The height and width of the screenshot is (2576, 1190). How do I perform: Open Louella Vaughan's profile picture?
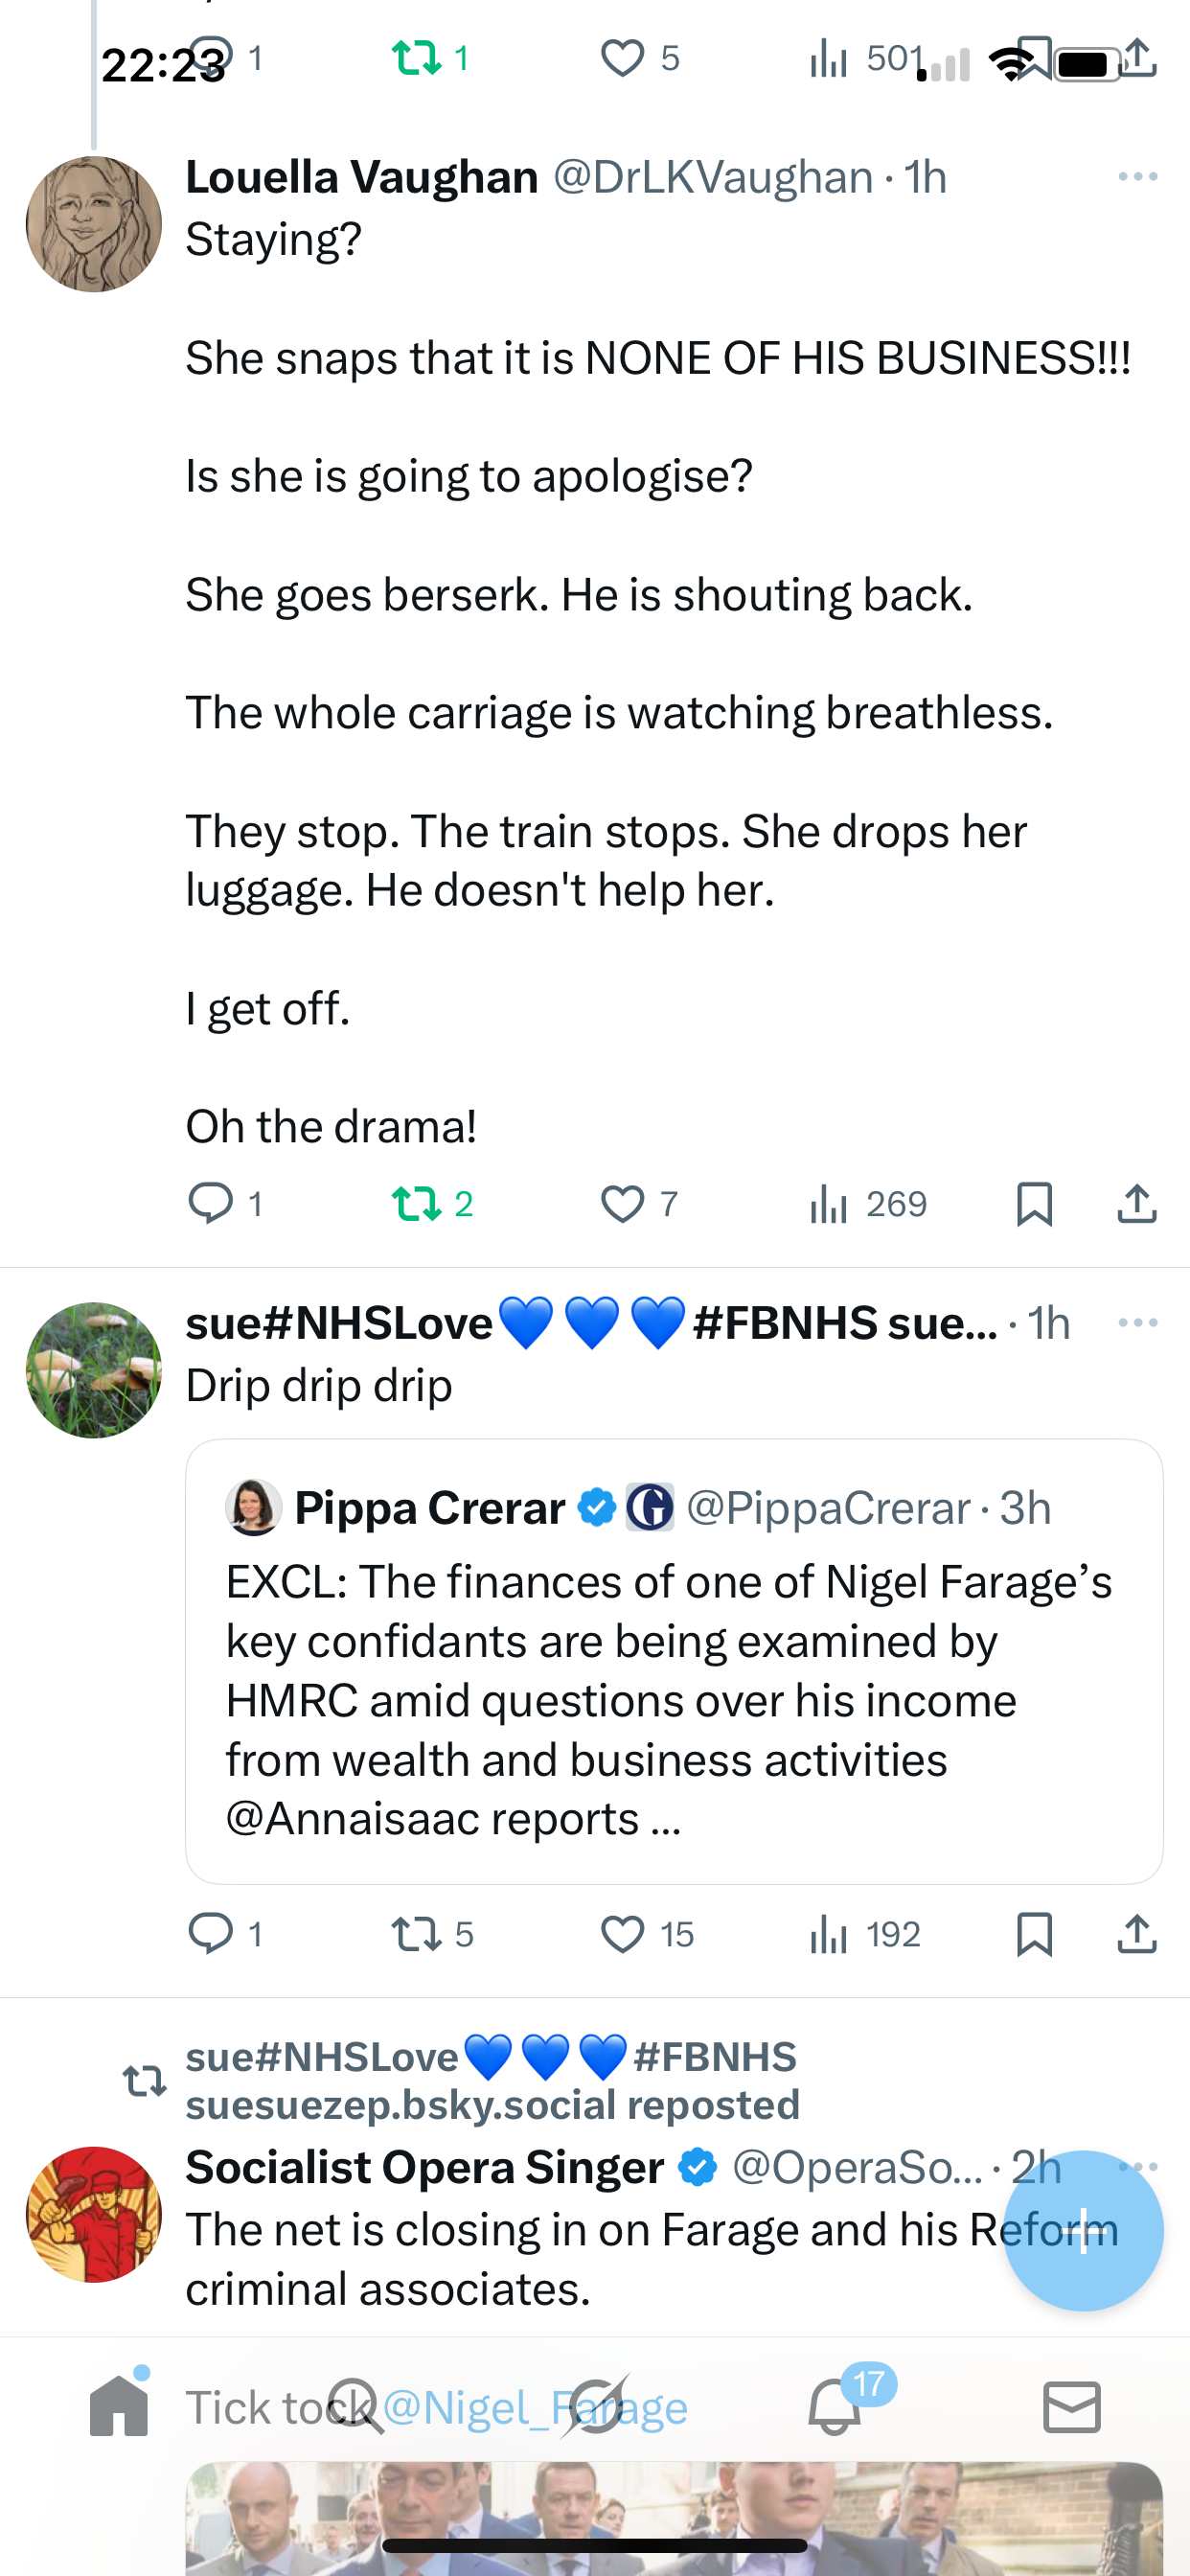point(94,224)
